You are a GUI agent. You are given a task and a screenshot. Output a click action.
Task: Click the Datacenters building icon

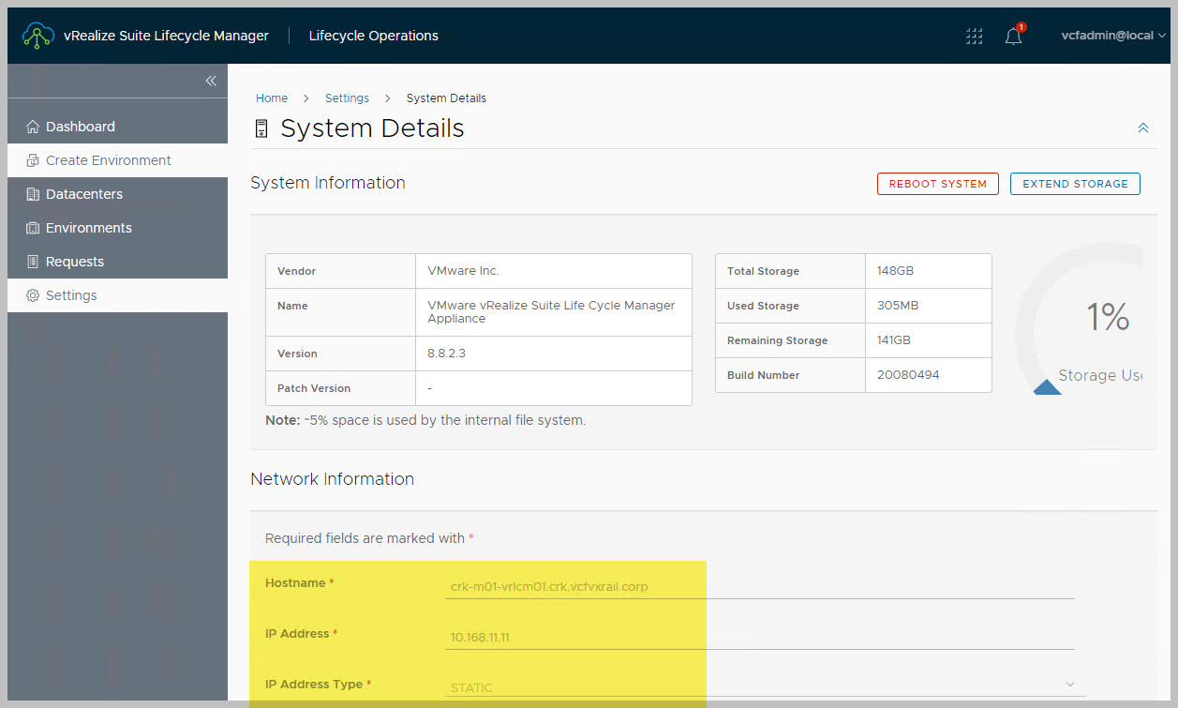pyautogui.click(x=33, y=194)
